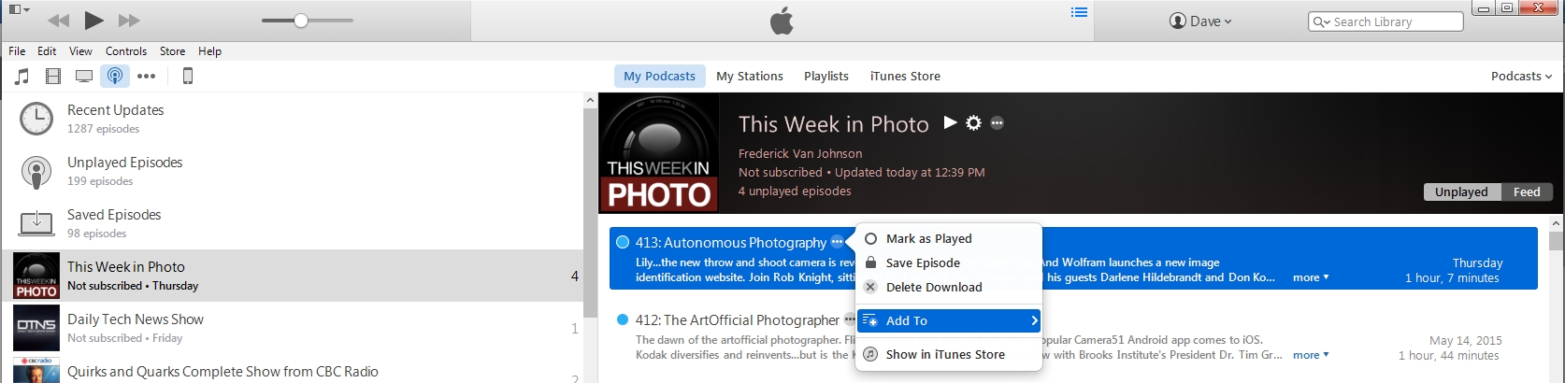
Task: Click the This Week in Photo artwork
Action: (659, 152)
